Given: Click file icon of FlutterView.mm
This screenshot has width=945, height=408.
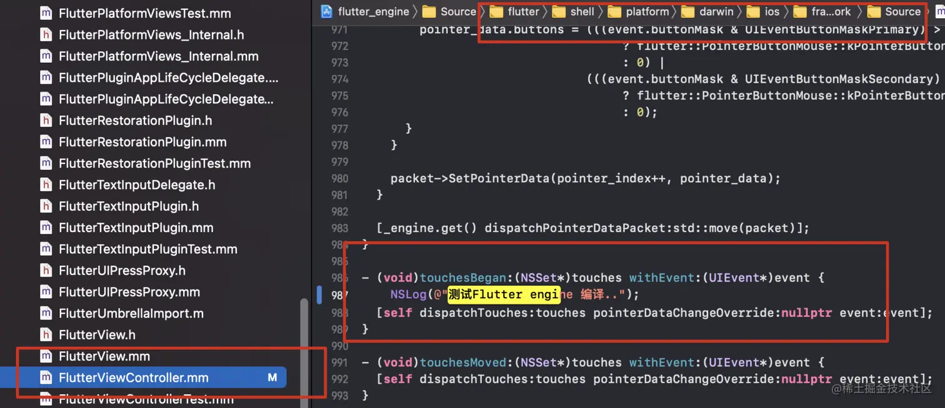Looking at the screenshot, I should 46,356.
